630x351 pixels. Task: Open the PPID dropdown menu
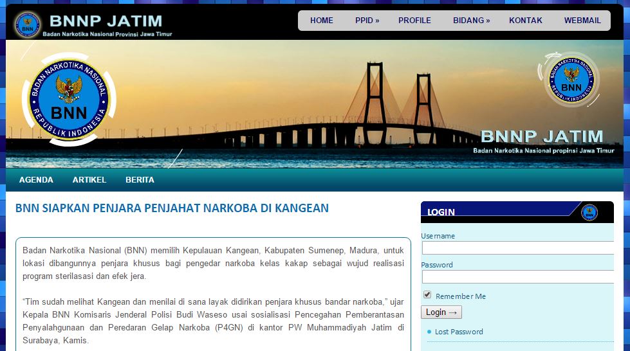[x=367, y=21]
